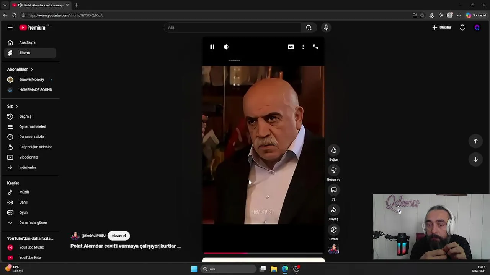Open the Remix option

[x=334, y=230]
